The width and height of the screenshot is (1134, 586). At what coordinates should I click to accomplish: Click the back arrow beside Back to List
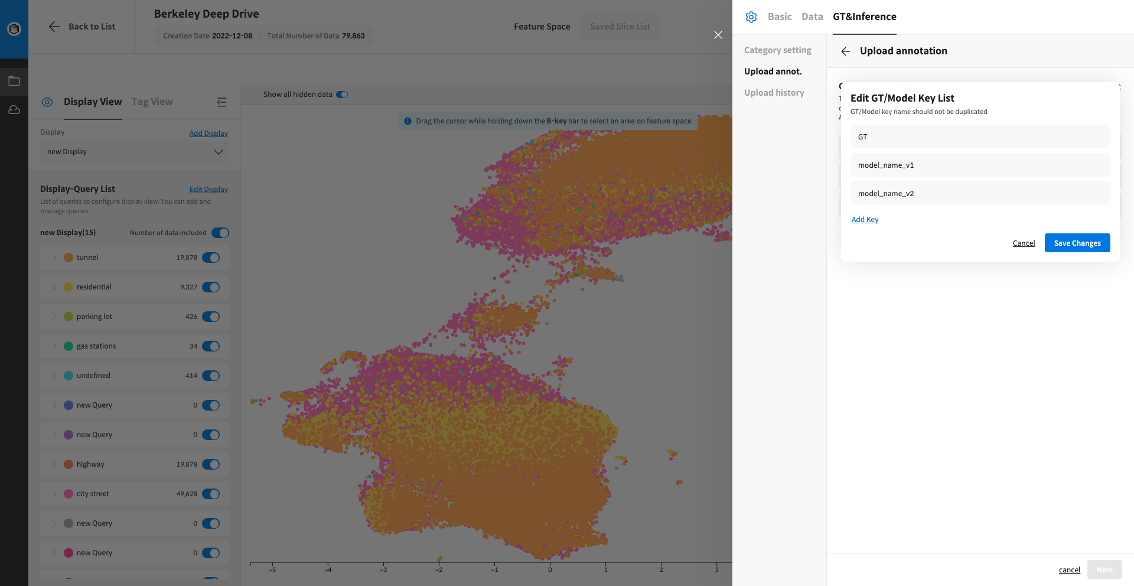coord(54,27)
